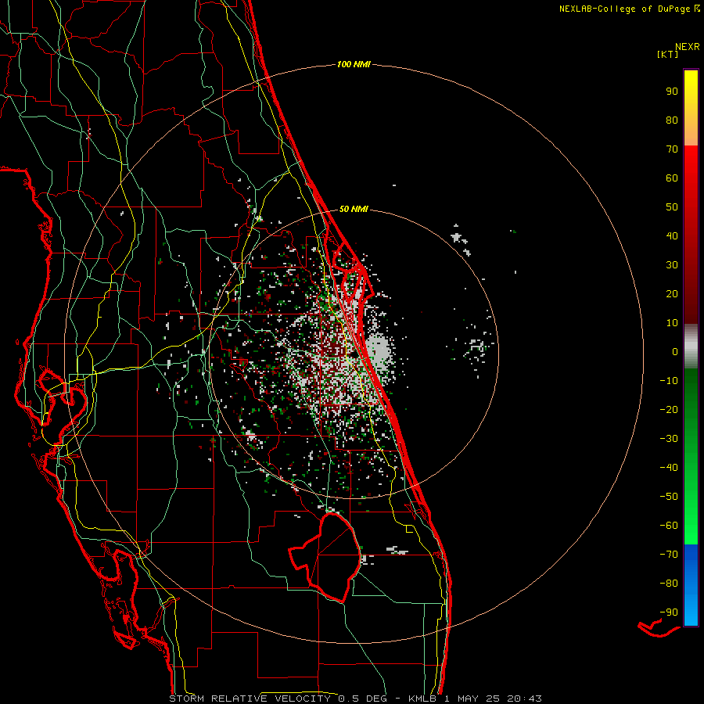Screen dimensions: 704x704
Task: Click the -30 value on velocity scale
Action: [x=669, y=439]
